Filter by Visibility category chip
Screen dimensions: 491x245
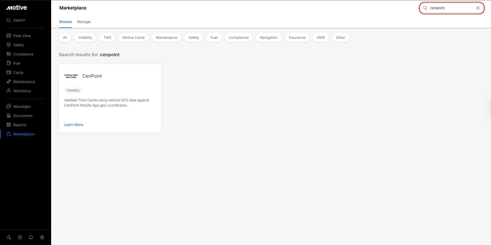coord(85,38)
